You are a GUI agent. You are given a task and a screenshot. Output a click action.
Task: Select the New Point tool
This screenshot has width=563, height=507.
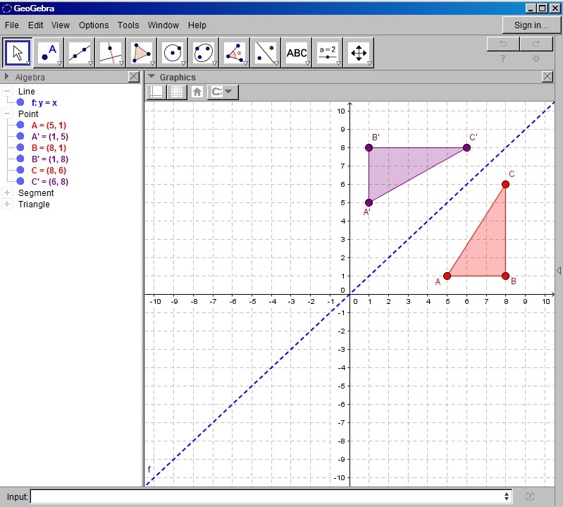click(48, 53)
